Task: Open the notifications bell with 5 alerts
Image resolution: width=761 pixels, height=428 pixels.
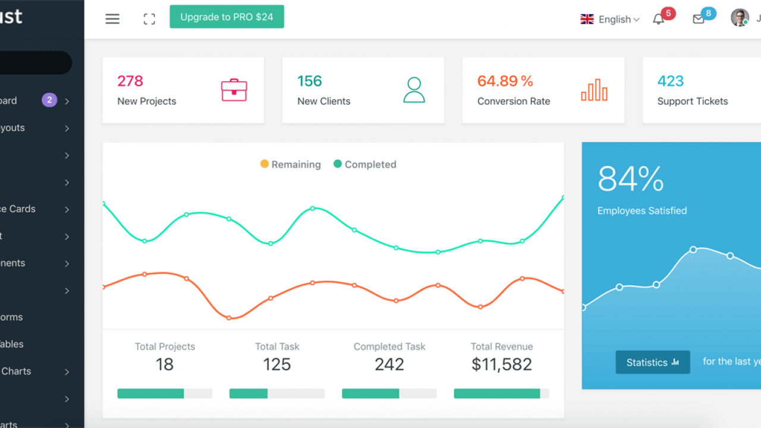Action: coord(658,19)
